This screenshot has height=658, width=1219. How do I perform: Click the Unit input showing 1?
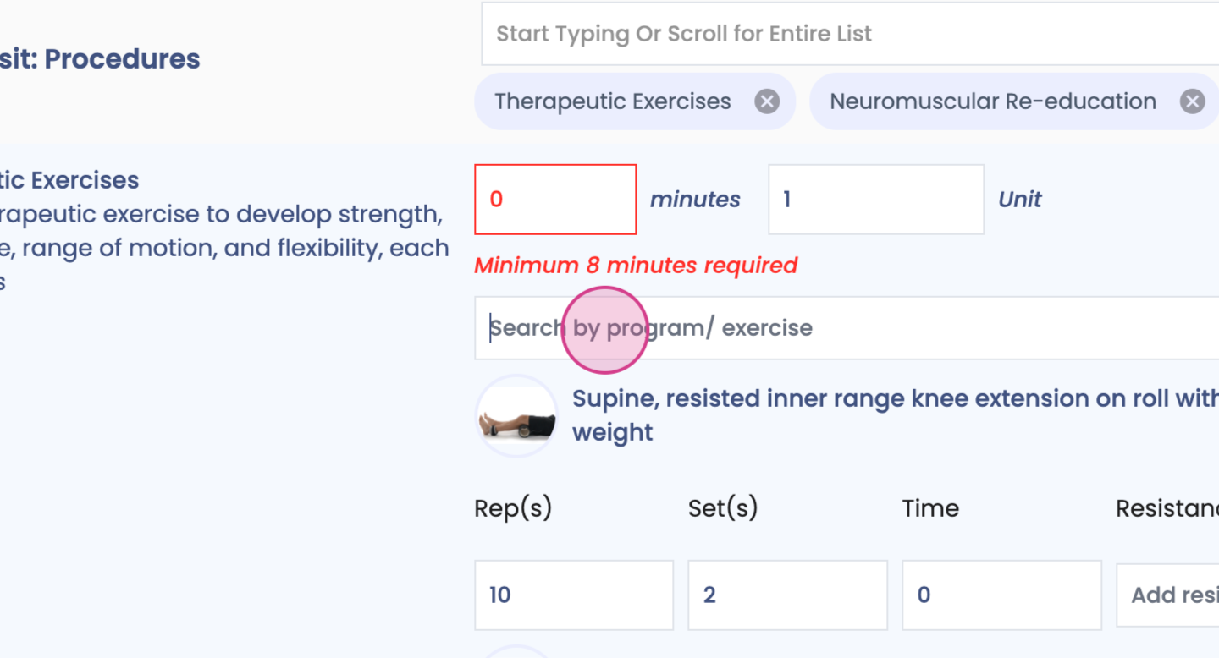(x=875, y=200)
